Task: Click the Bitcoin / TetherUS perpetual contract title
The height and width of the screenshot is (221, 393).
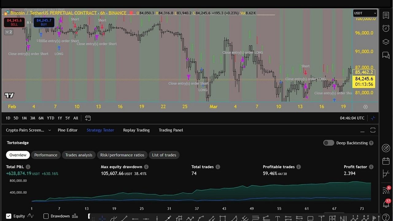Action: [68, 13]
